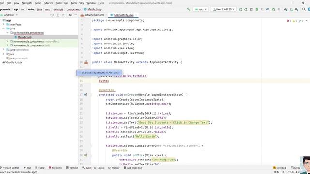The image size is (310, 174).
Task: Open the File menu
Action: (x=2, y=3)
